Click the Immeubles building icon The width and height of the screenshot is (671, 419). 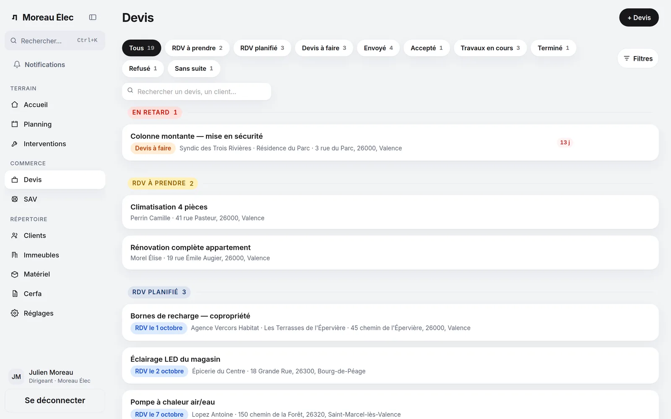click(15, 255)
